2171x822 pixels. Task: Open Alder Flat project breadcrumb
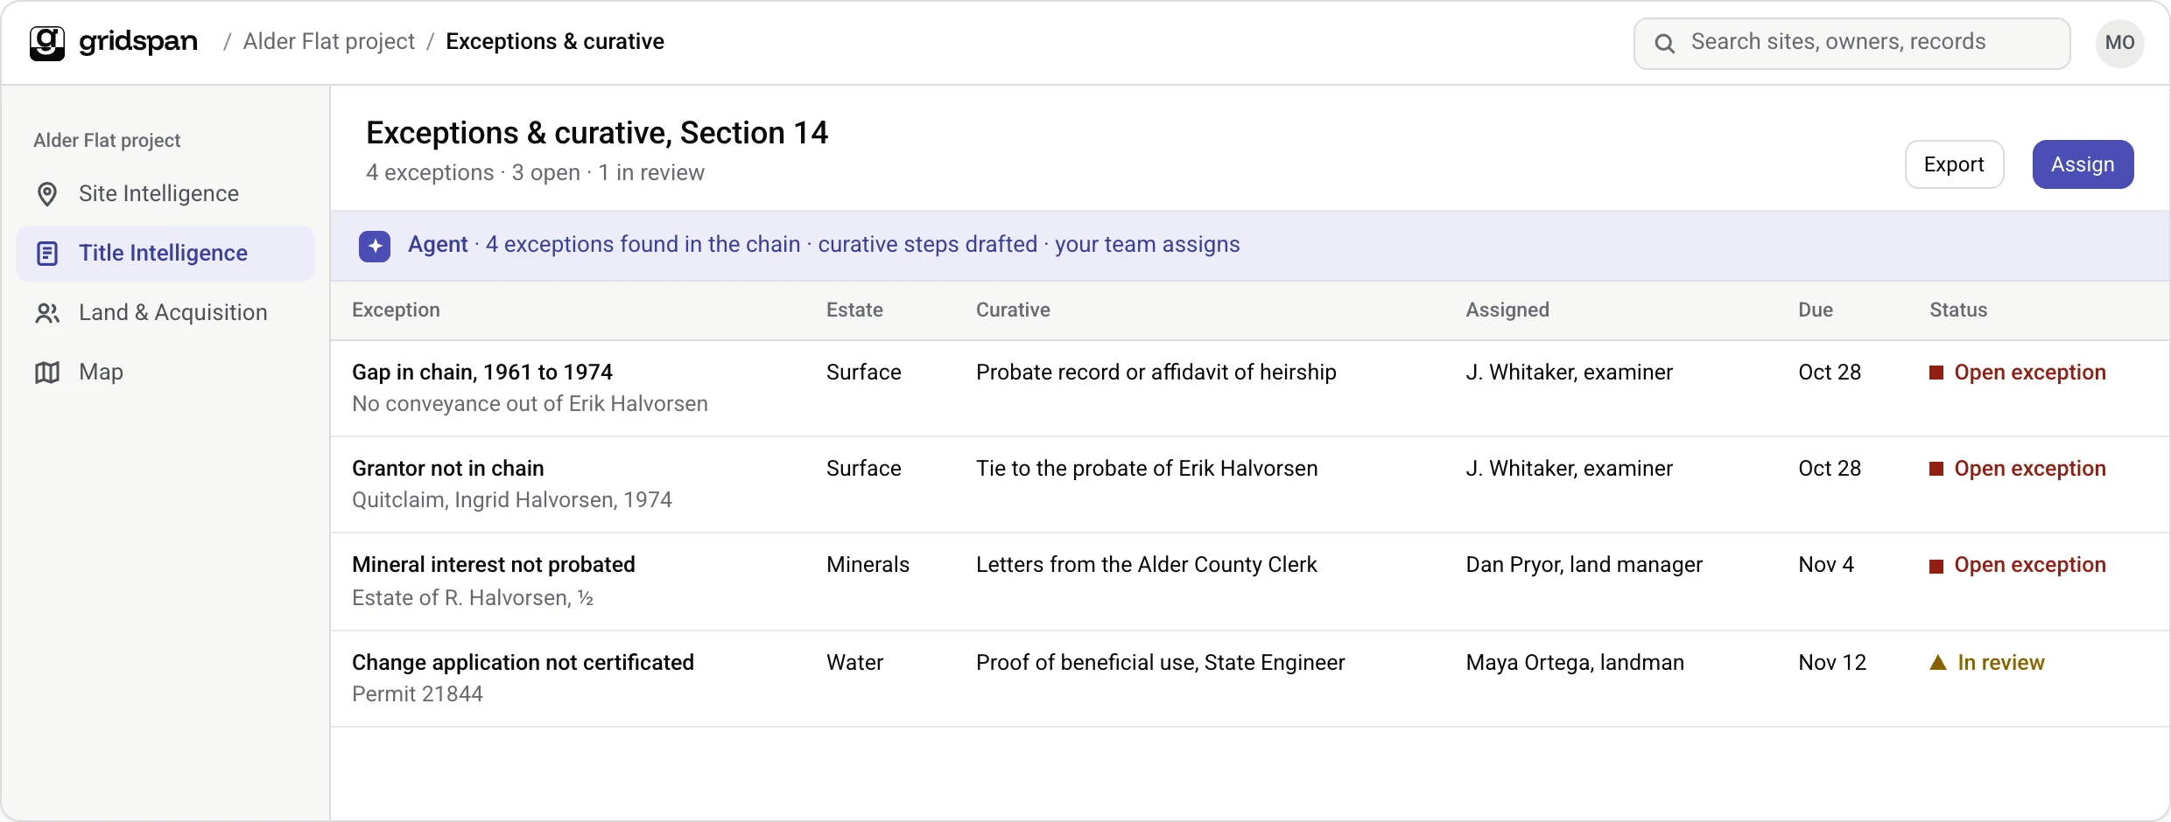[x=329, y=42]
